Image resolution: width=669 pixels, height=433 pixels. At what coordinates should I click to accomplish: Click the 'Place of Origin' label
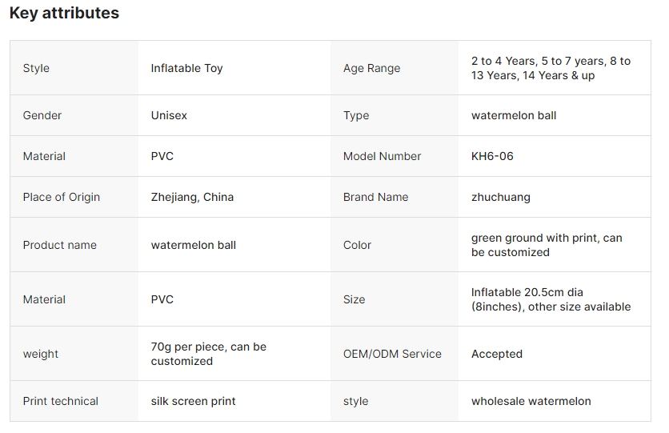pyautogui.click(x=62, y=197)
